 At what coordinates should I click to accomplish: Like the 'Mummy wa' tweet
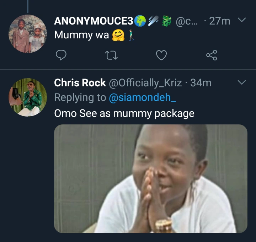(162, 55)
